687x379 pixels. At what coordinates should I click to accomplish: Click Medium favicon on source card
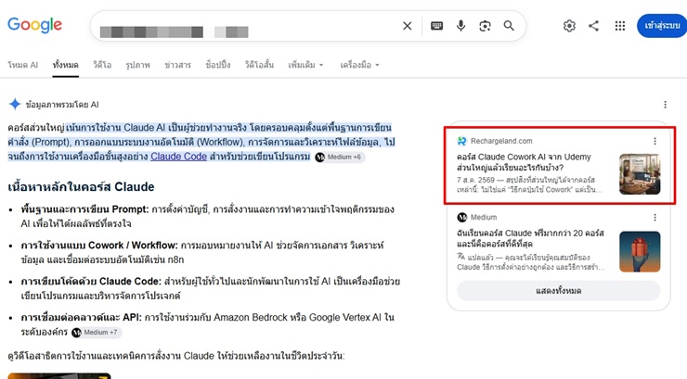click(461, 217)
